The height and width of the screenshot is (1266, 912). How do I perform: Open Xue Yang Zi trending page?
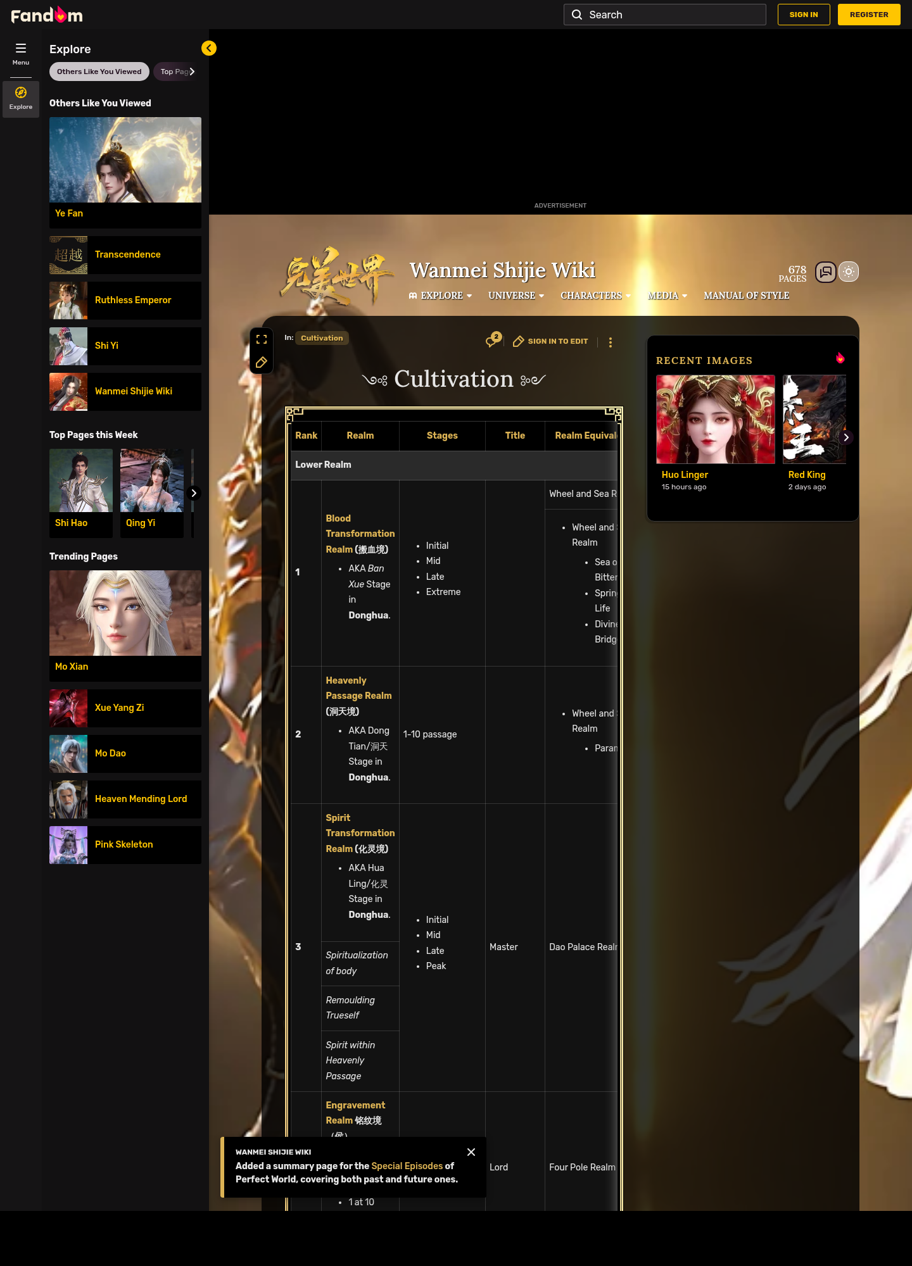125,708
